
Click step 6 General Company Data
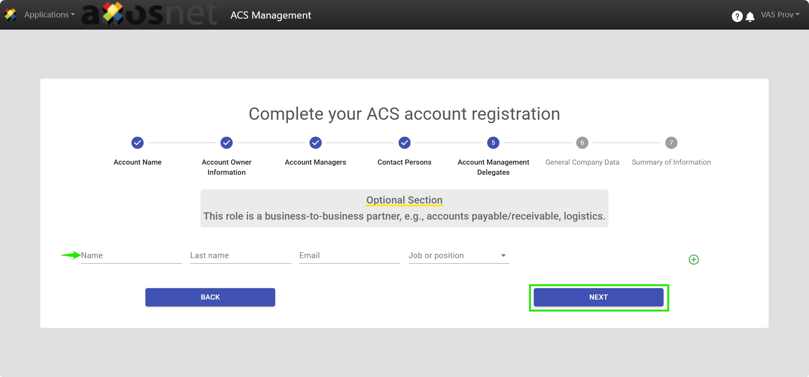(x=582, y=143)
